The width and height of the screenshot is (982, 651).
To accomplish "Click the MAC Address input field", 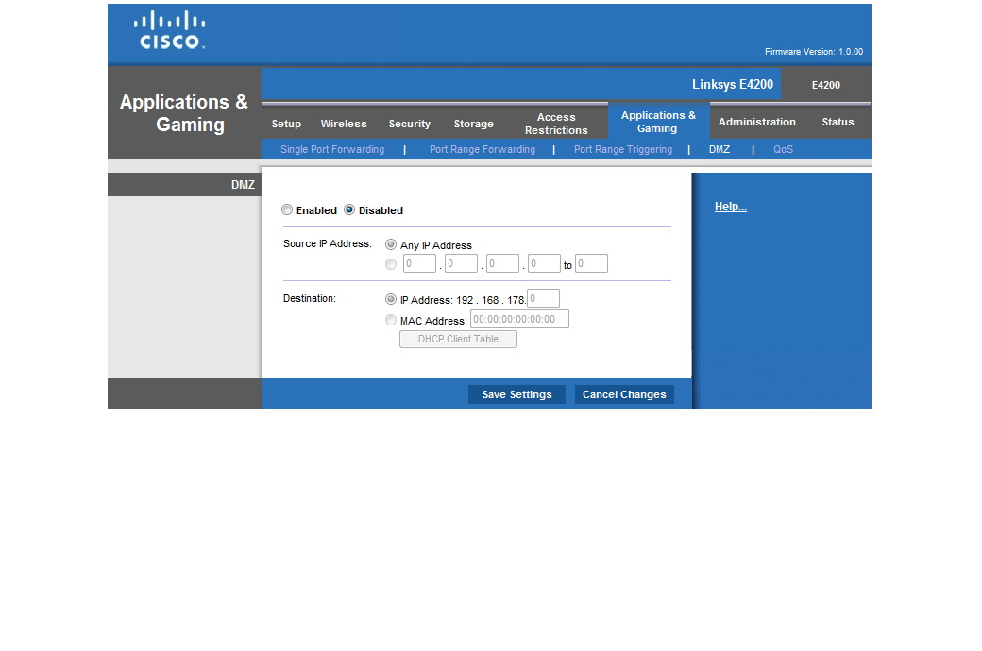I will pos(519,320).
